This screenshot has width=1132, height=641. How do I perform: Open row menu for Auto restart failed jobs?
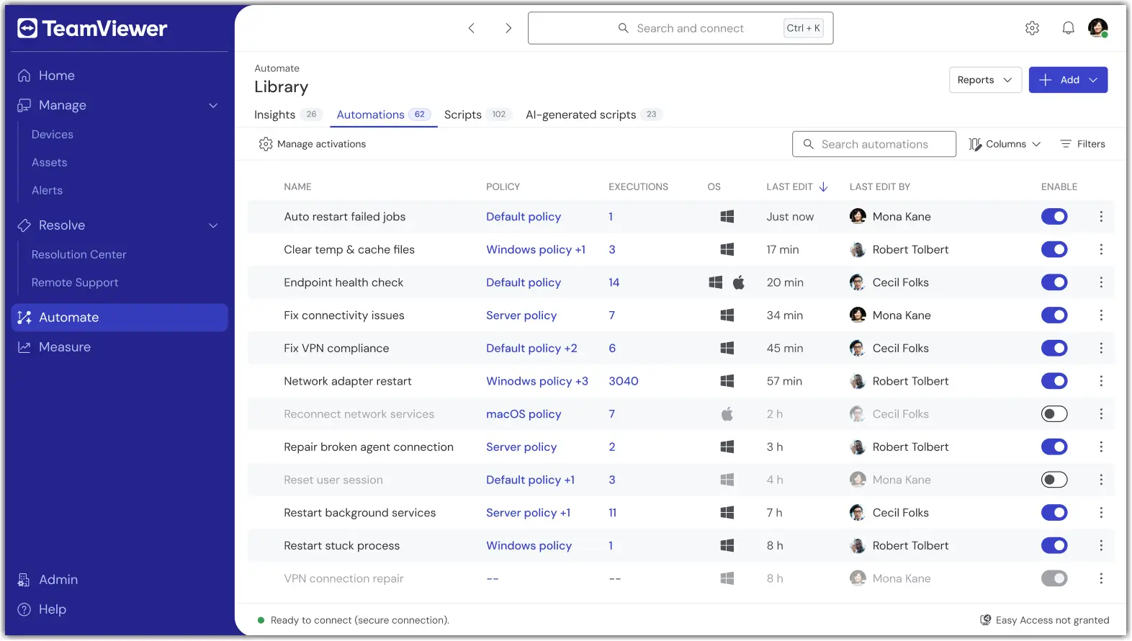[x=1101, y=217]
